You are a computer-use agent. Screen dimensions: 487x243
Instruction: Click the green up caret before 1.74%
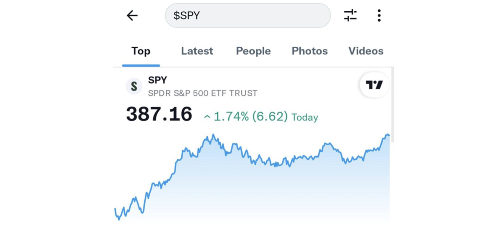[x=207, y=117]
